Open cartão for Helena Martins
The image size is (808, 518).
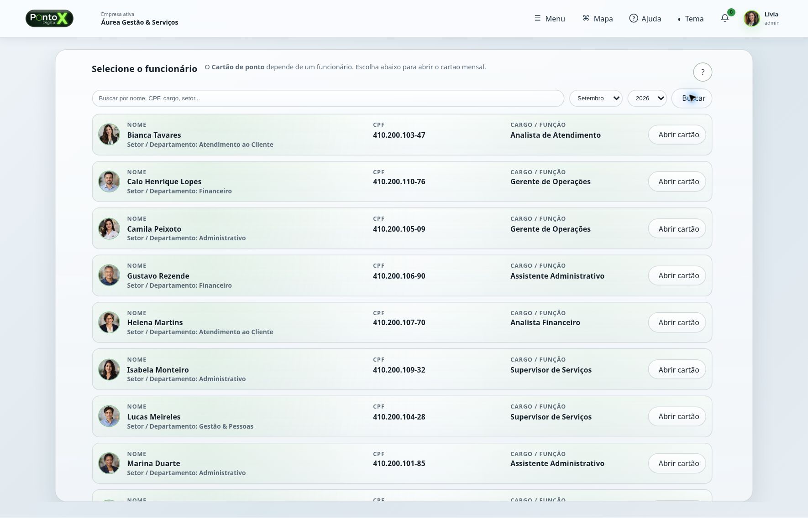tap(677, 322)
